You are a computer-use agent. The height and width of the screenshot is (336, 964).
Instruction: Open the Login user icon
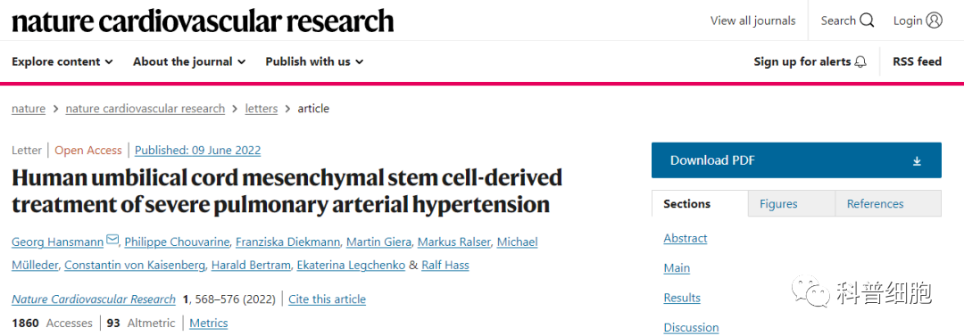coord(934,20)
